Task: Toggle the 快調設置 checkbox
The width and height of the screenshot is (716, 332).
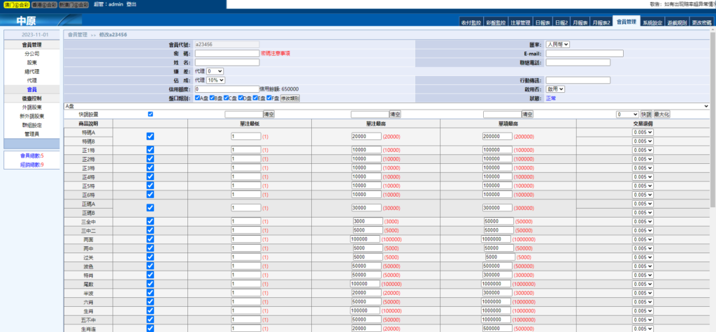Action: click(x=150, y=114)
